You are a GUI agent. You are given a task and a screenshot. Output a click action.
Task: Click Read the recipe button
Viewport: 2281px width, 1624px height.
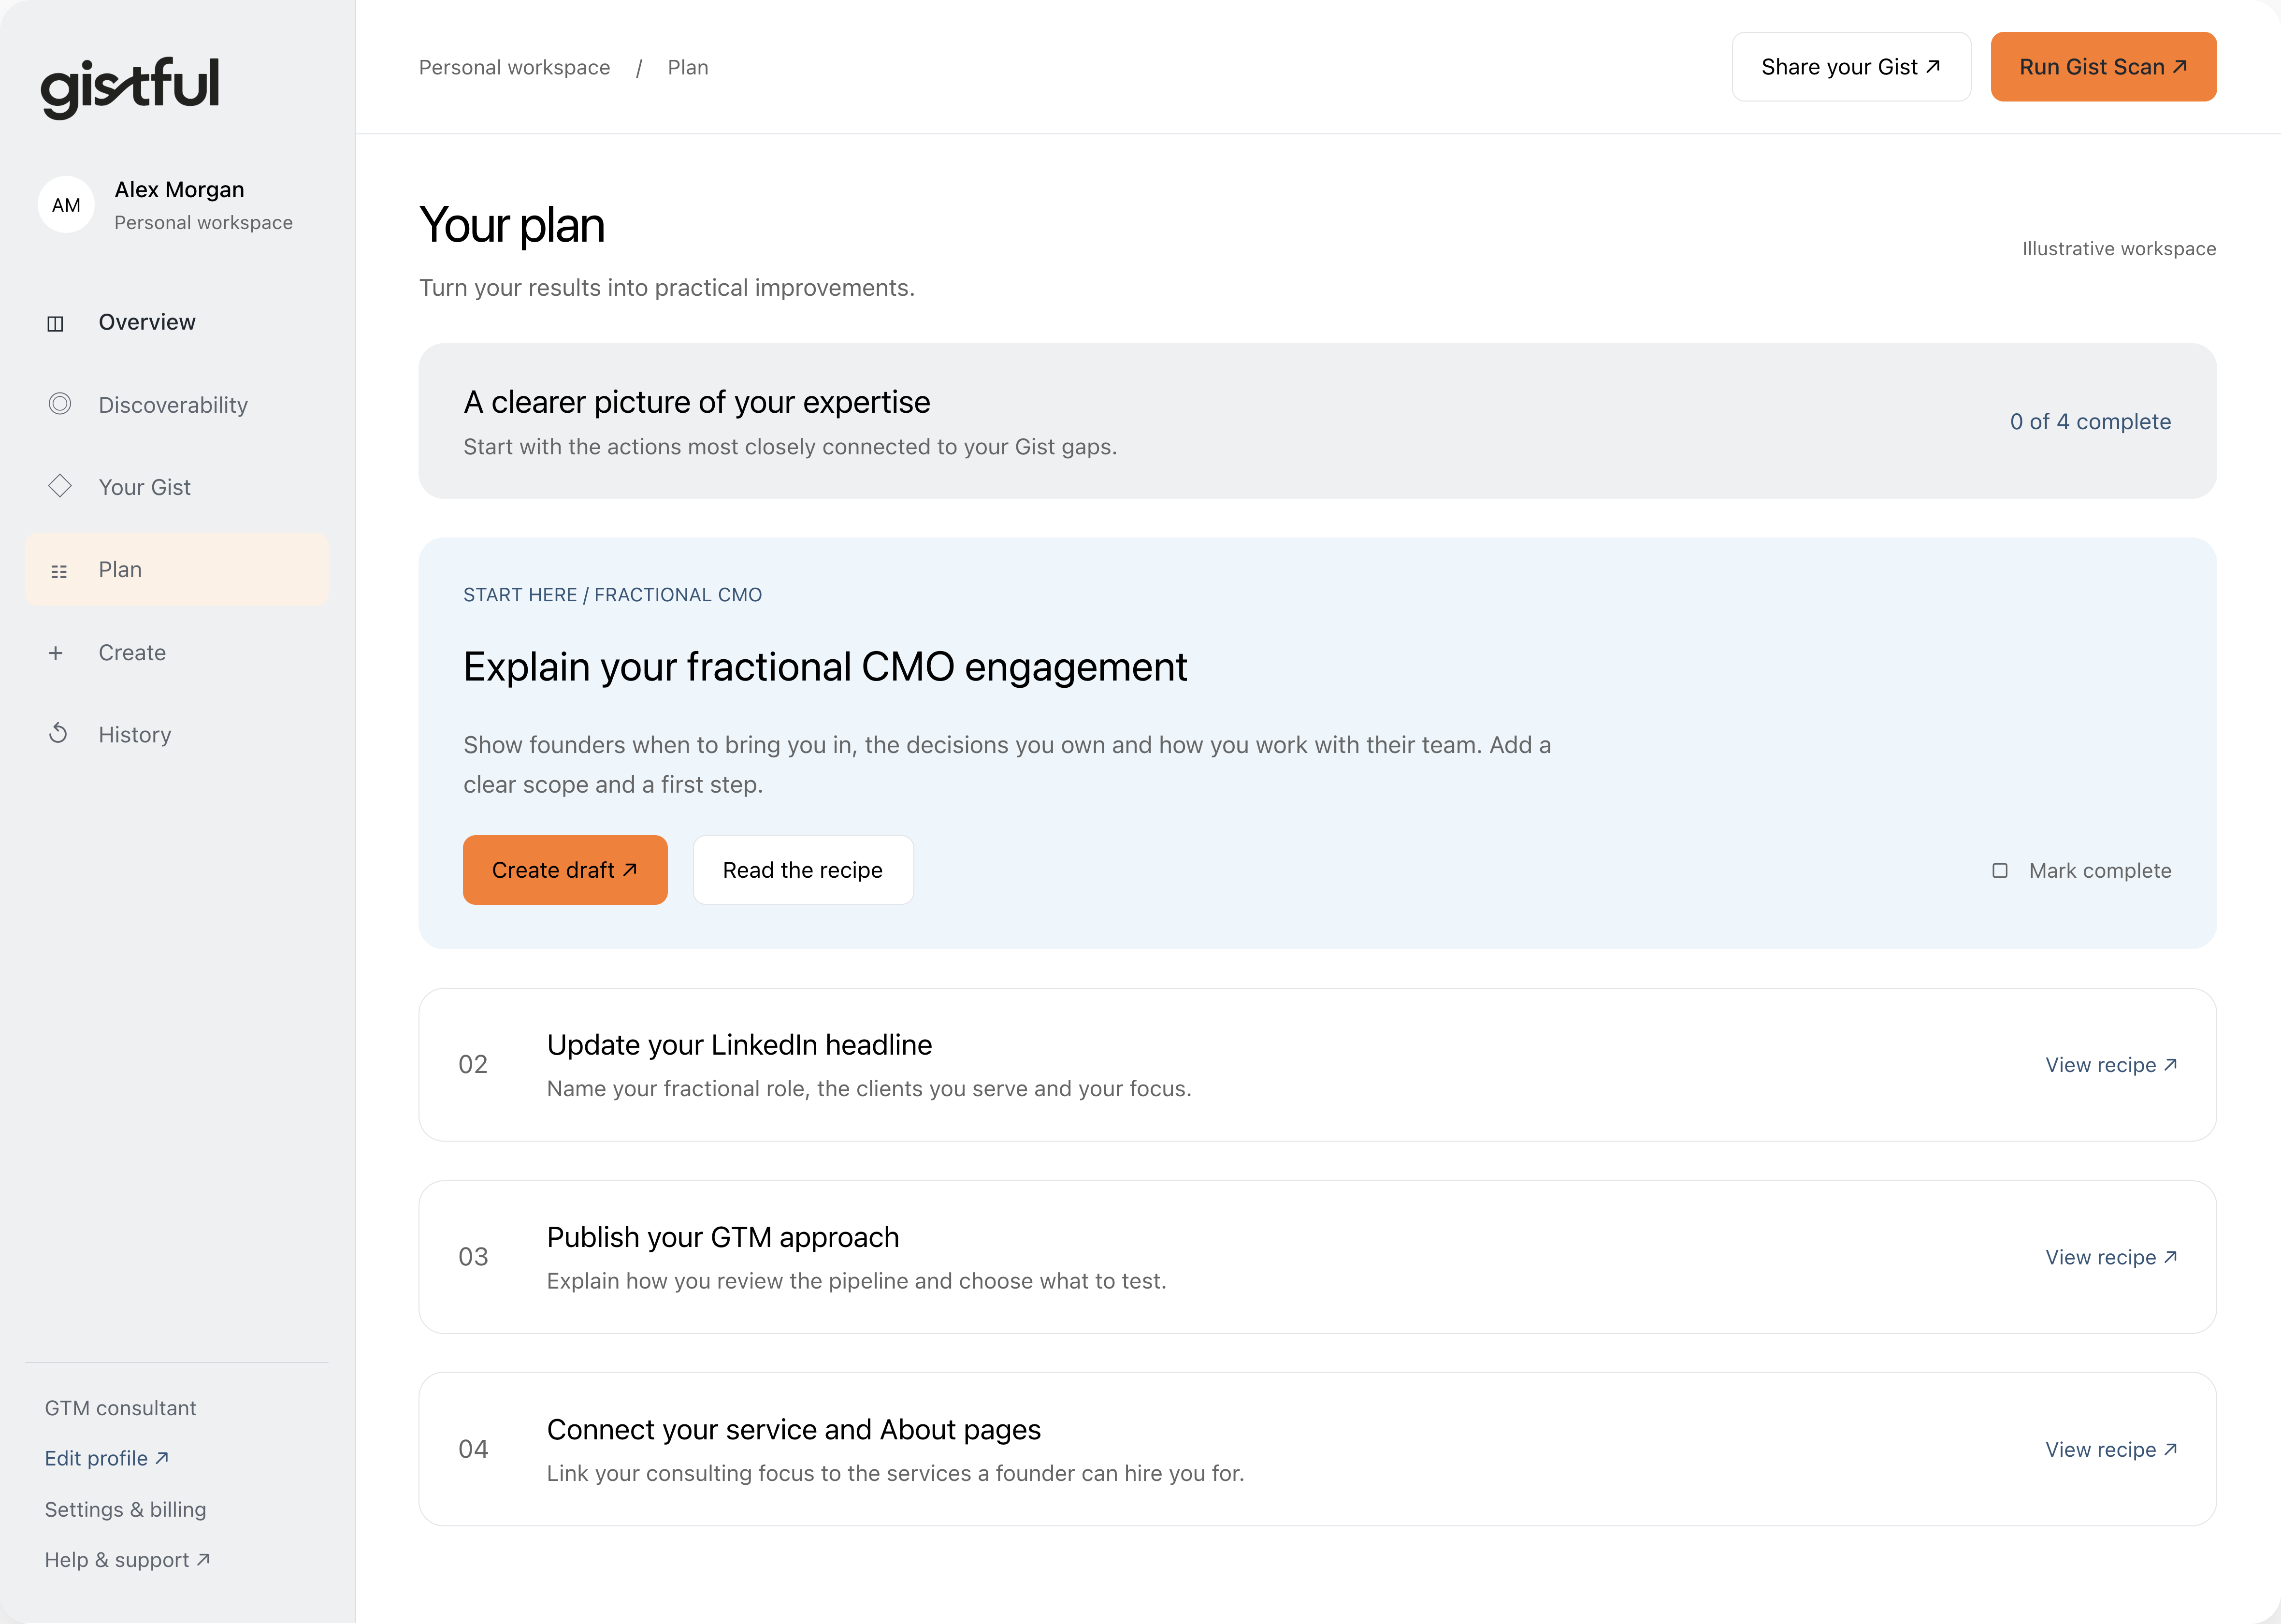[803, 870]
